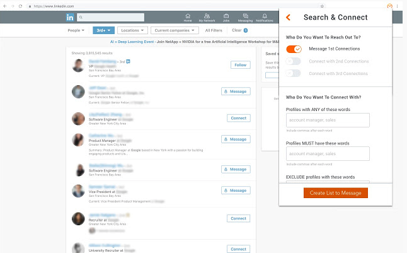
Task: Click 'Who Do You Want To Connect With?' heading
Action: [323, 97]
